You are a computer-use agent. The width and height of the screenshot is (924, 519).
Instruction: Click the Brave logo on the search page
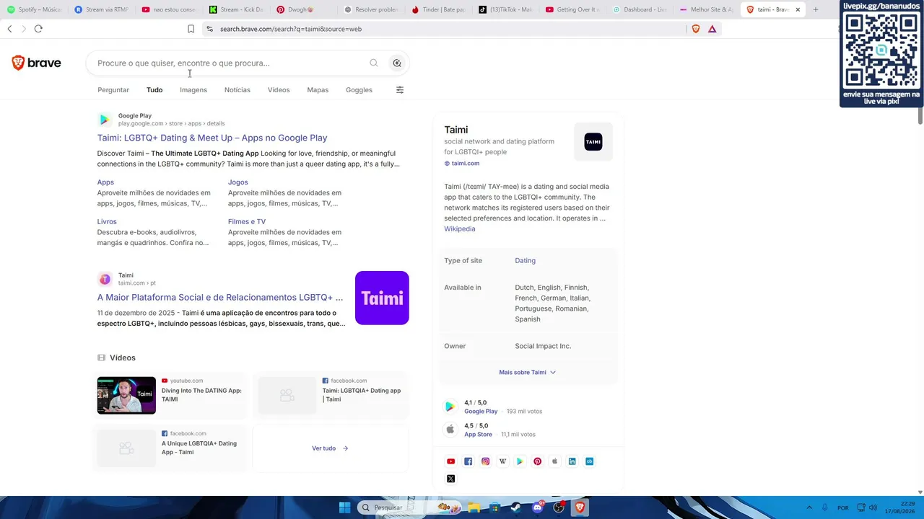click(36, 63)
